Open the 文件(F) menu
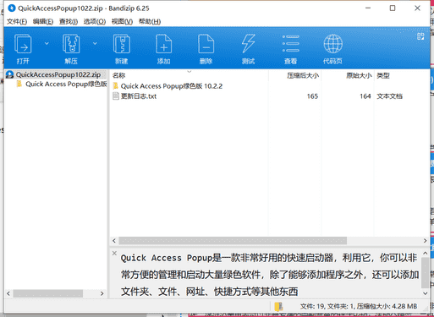 pyautogui.click(x=17, y=21)
